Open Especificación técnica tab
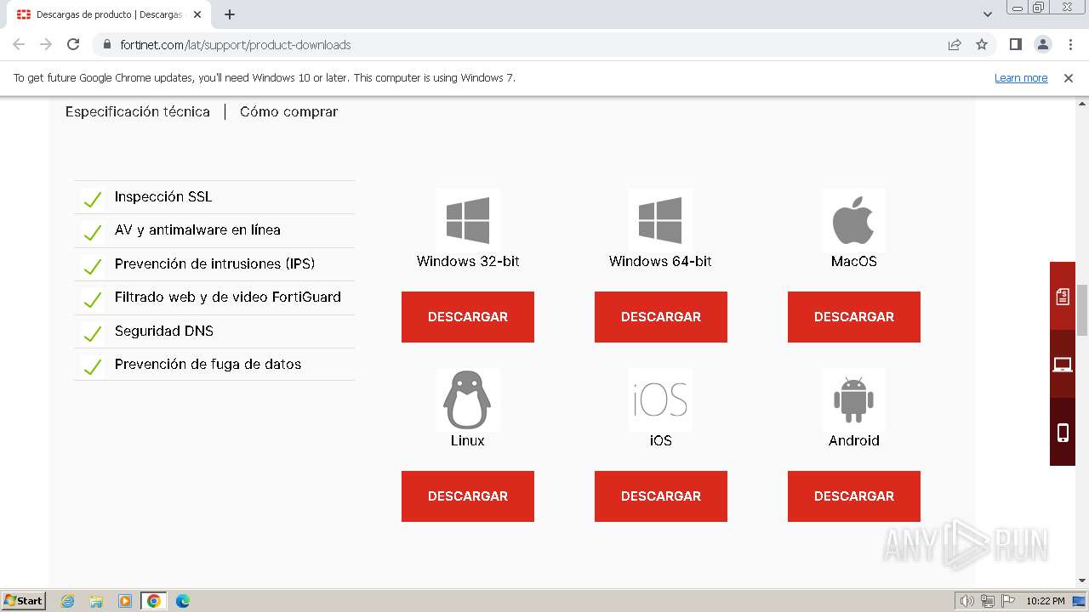 [x=138, y=111]
